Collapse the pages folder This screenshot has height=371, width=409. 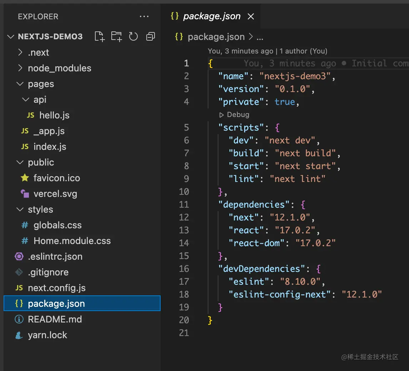coord(41,84)
